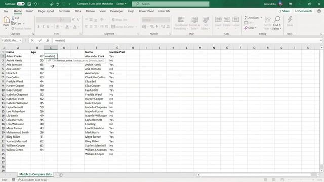Click the lookup_value hint in the MATCH tooltip
Viewport: 324px width, 182px height.
(x=64, y=61)
